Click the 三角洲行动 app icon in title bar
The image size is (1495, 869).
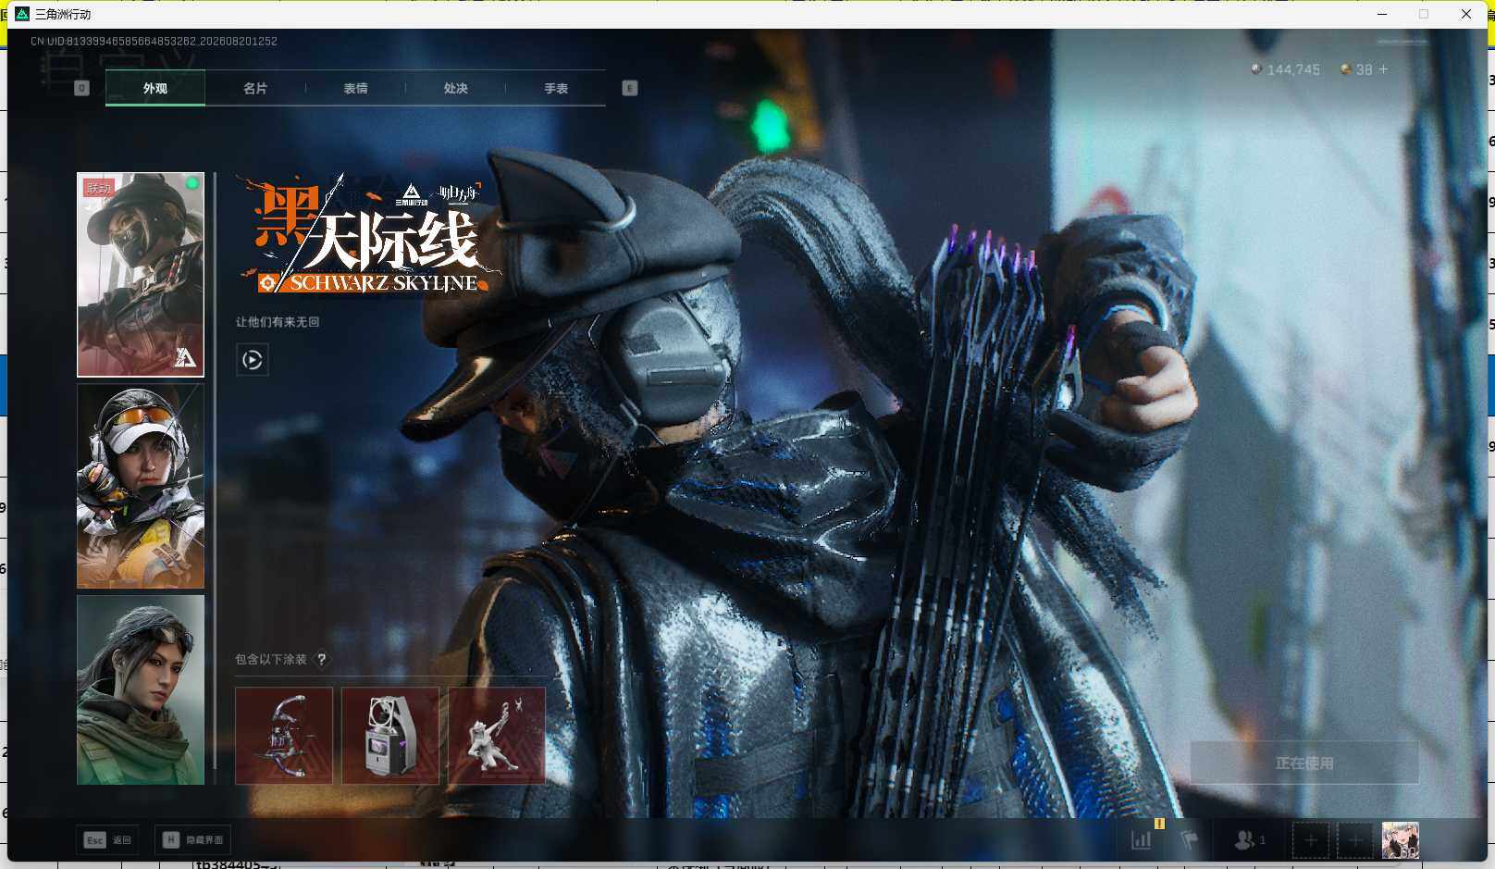pos(22,14)
